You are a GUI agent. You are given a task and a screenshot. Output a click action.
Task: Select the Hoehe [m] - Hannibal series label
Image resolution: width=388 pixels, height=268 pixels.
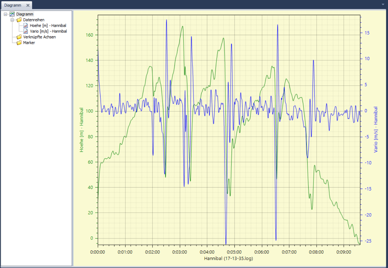[48, 25]
